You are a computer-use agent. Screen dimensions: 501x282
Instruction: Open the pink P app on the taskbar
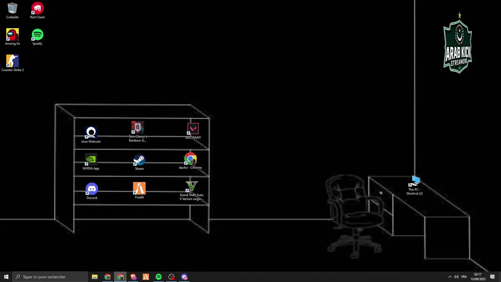click(x=133, y=277)
